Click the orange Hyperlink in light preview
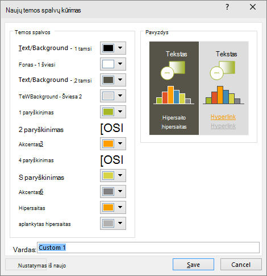Image resolution: width=267 pixels, height=276 pixels. pyautogui.click(x=223, y=117)
